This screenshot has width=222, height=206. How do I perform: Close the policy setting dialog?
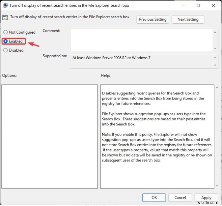point(214,5)
